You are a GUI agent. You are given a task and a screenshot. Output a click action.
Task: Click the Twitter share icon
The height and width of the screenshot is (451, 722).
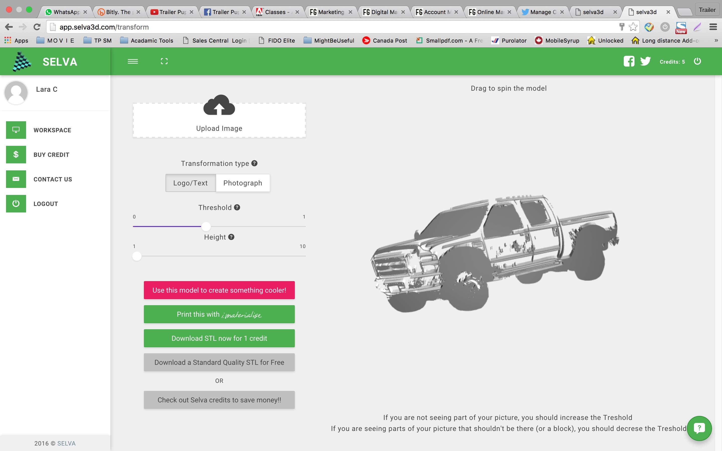tap(646, 61)
